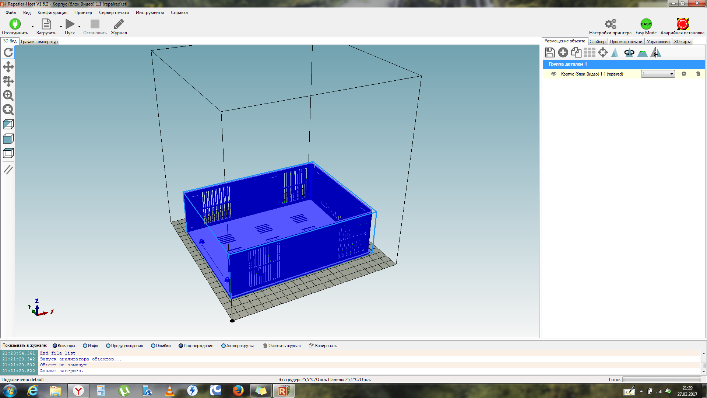
Task: Expand the Загрузить dropdown arrow
Action: point(61,27)
